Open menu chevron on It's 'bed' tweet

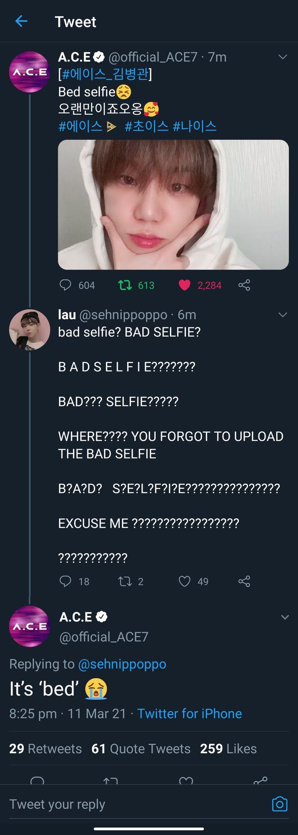pyautogui.click(x=285, y=617)
